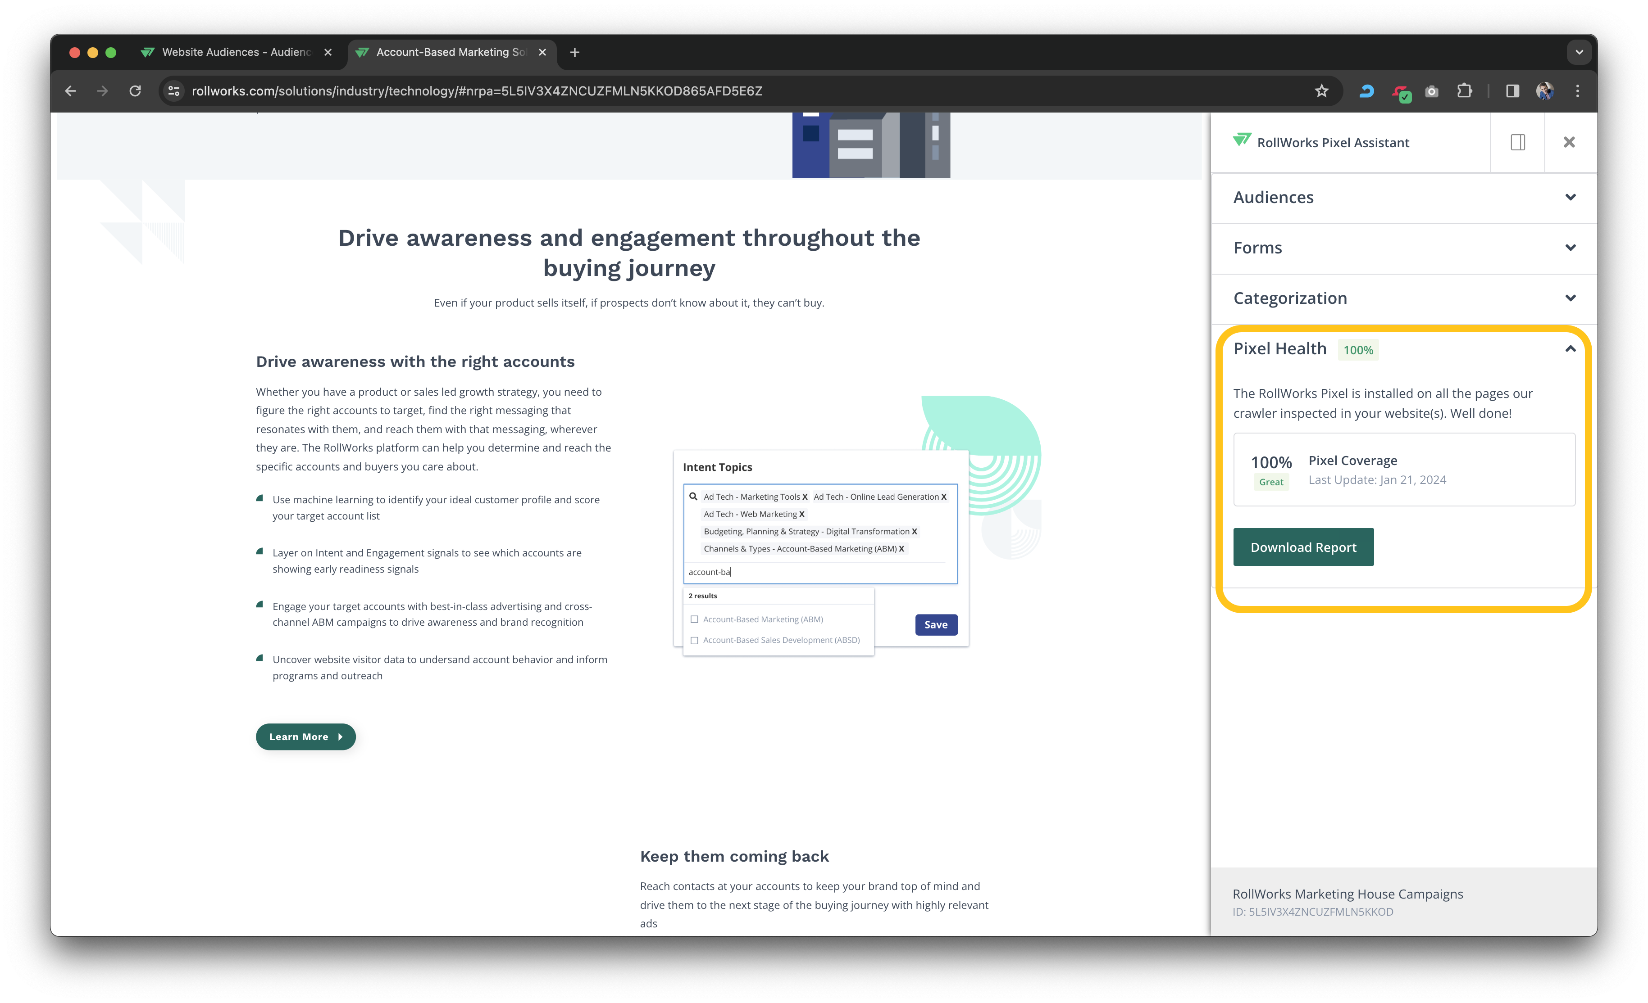This screenshot has width=1648, height=1003.
Task: Go back to the previous page
Action: (70, 91)
